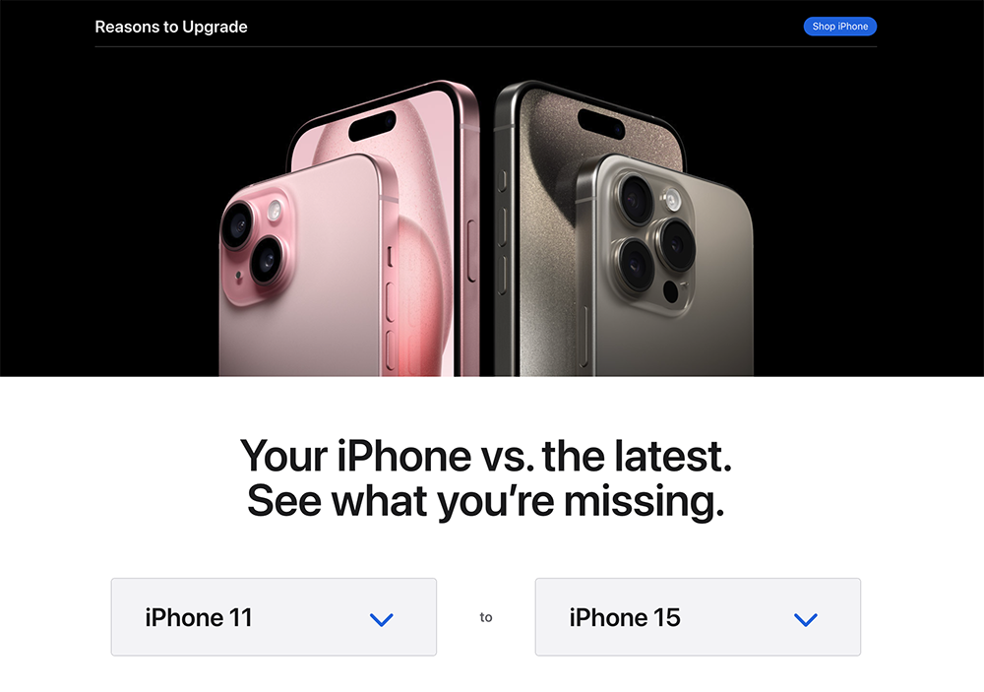Click the "See what you're missing." headline text
Screen dimensions: 984x692
tap(486, 502)
